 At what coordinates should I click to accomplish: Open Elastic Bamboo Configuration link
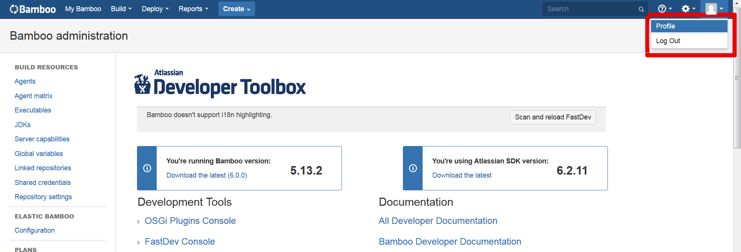coord(35,230)
